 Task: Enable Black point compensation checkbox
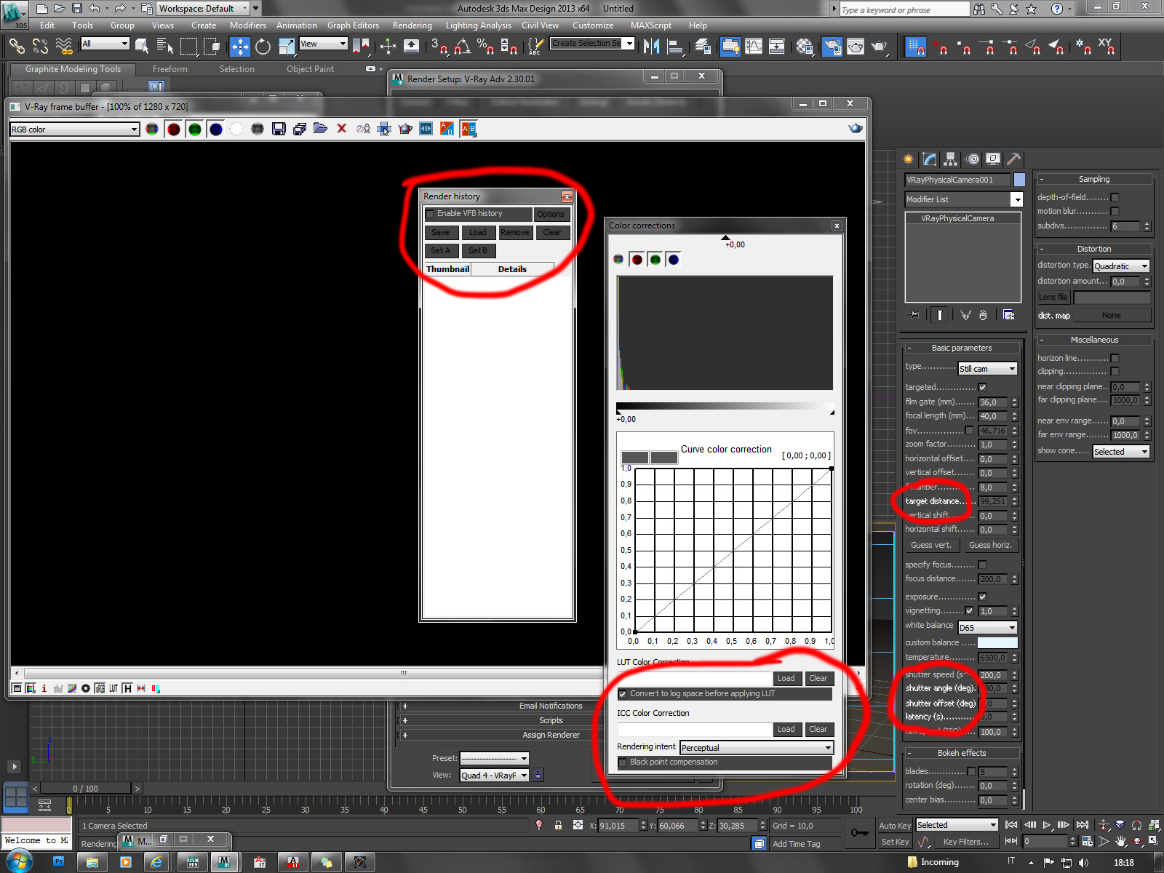pyautogui.click(x=622, y=762)
